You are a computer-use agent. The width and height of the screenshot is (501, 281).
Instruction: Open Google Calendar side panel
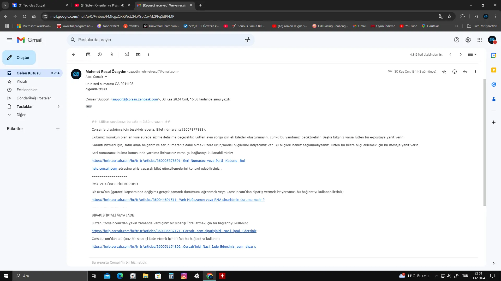494,55
